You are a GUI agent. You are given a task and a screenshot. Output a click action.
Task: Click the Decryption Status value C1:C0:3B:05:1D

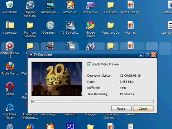(x=130, y=76)
